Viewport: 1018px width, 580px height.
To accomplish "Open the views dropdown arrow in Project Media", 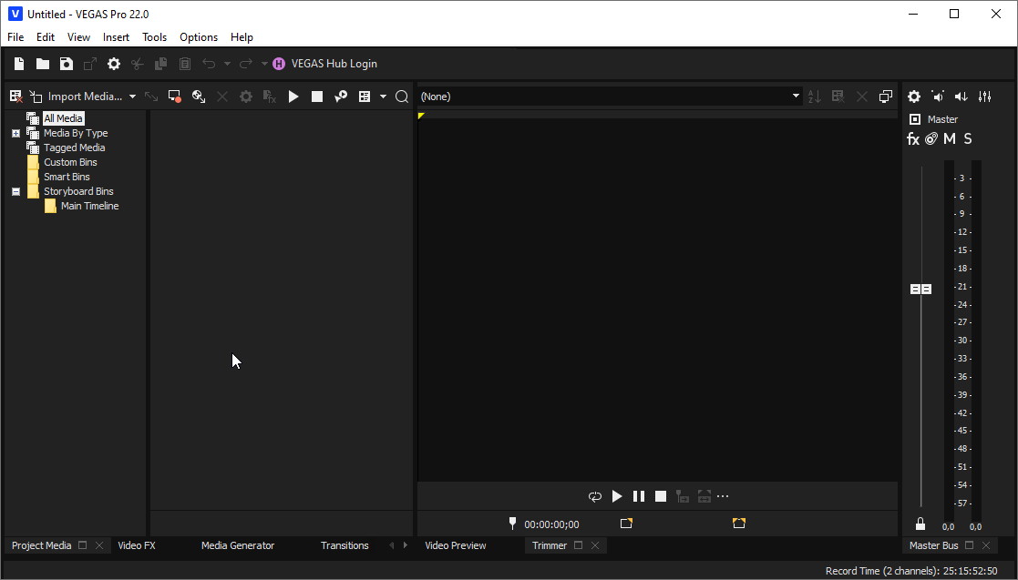I will pos(383,97).
